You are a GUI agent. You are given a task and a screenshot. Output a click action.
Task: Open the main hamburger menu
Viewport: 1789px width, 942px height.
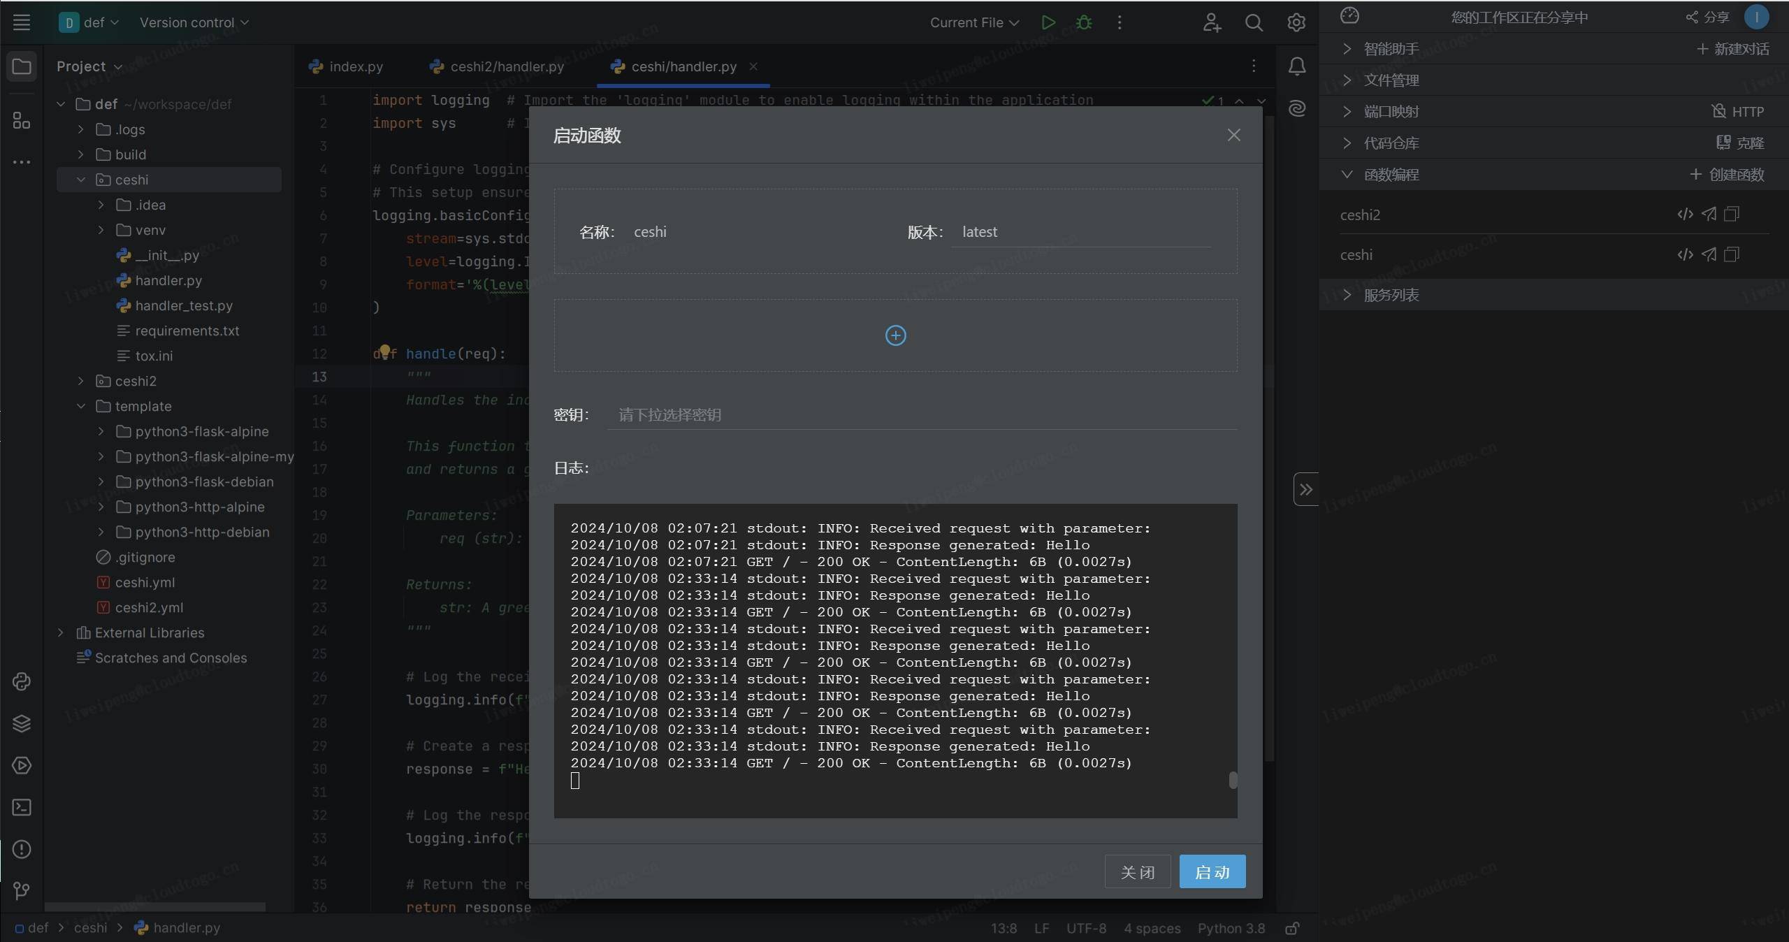pyautogui.click(x=22, y=22)
